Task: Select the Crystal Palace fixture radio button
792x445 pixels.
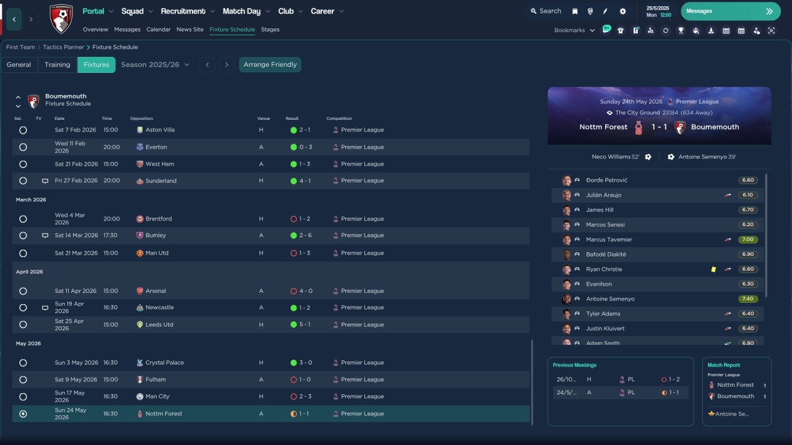Action: [x=23, y=363]
